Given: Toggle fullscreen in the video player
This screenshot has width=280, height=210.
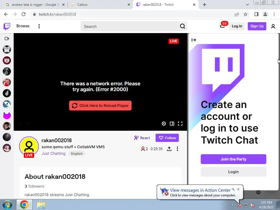Looking at the screenshot, I should tap(180, 124).
